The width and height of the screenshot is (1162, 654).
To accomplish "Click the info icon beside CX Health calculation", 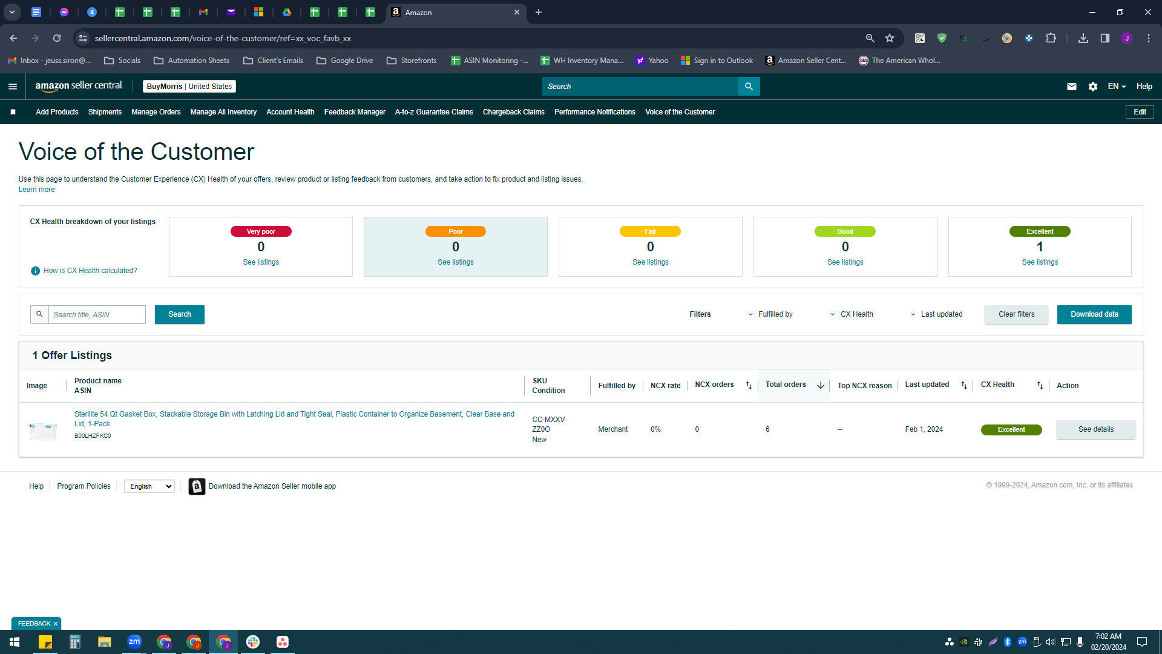I will coord(35,271).
